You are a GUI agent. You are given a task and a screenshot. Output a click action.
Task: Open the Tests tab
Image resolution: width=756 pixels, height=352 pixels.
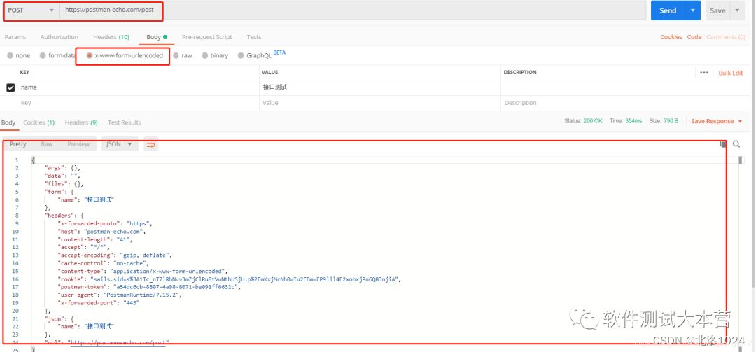coord(254,37)
